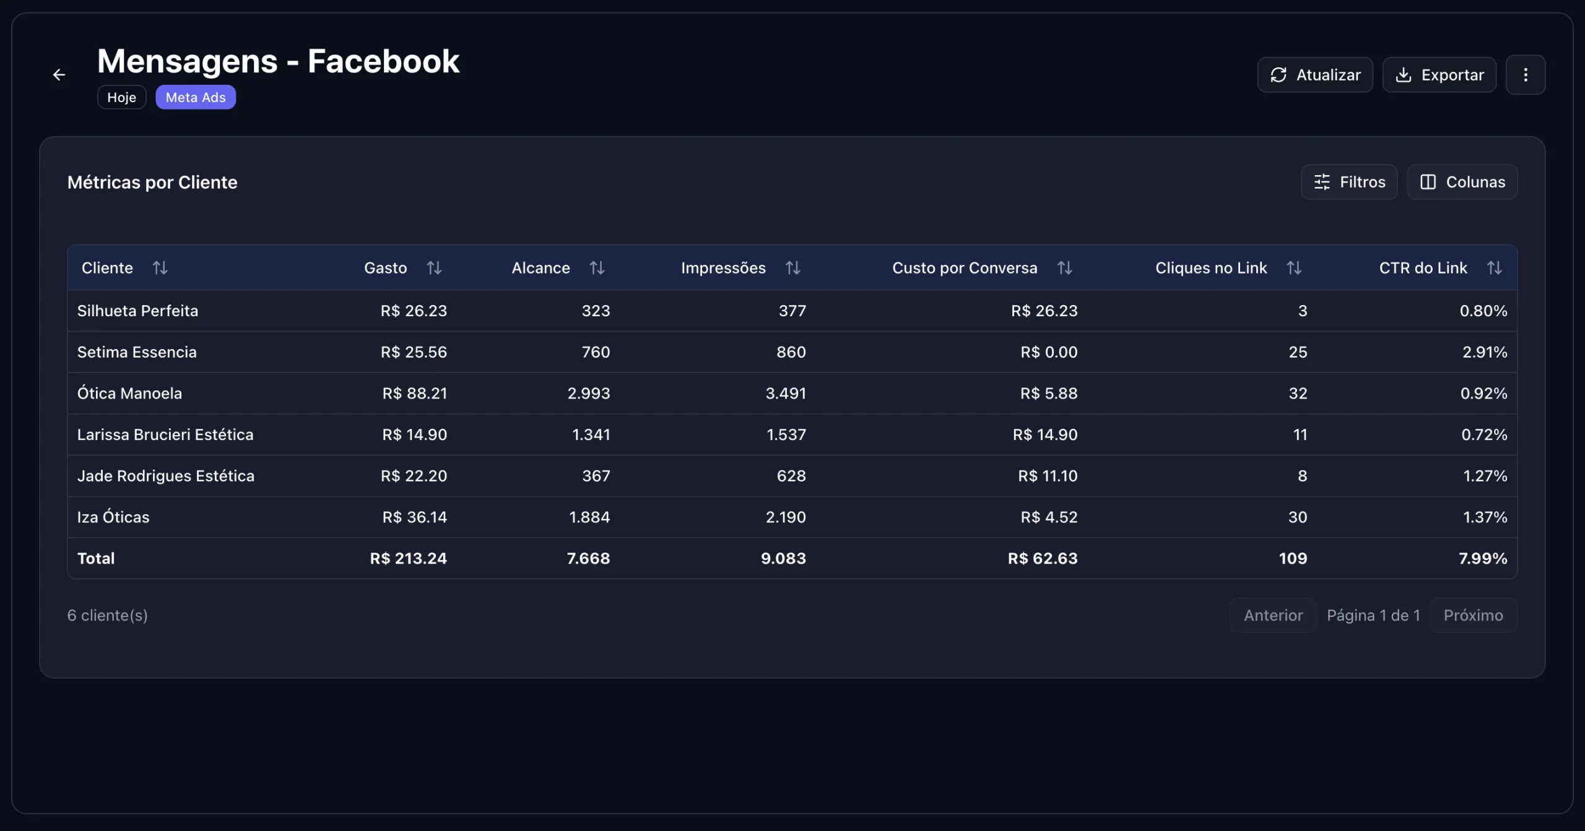Sort table by Cliente column arrows
The image size is (1585, 831).
click(160, 268)
